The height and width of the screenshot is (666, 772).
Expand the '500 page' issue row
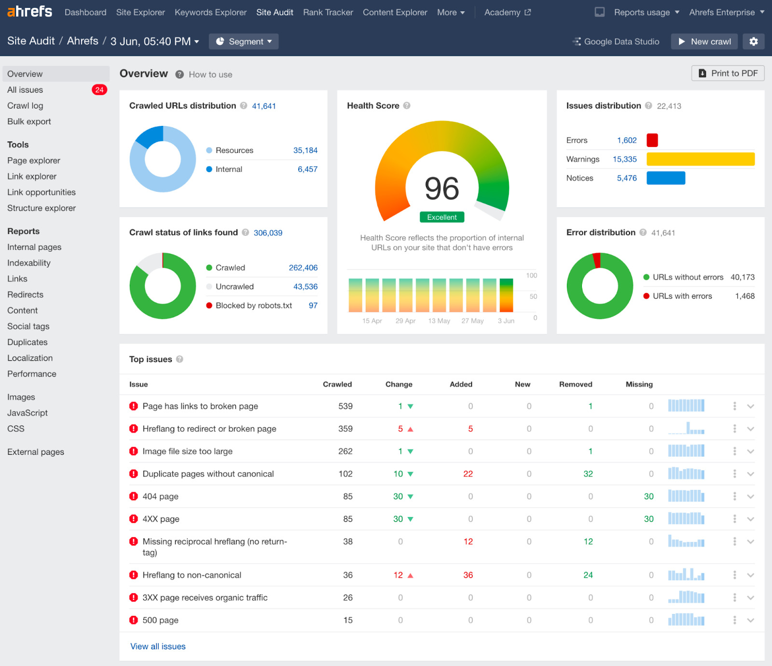point(751,620)
